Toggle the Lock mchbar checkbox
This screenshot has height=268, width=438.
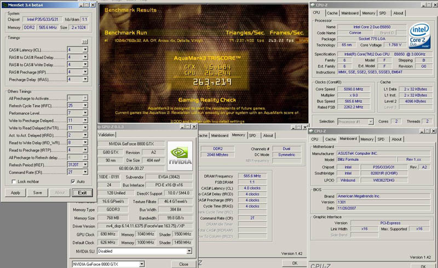[x=14, y=182]
